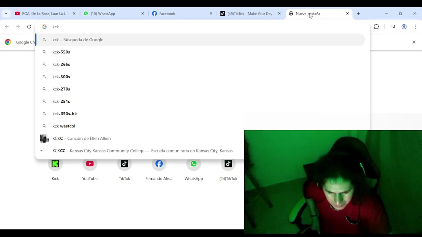The width and height of the screenshot is (422, 237).
Task: Select suggestion kck - Búsqueda de Google
Action: coord(200,39)
